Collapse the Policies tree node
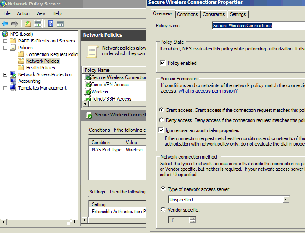Screen dimensions: 305x233 5,48
